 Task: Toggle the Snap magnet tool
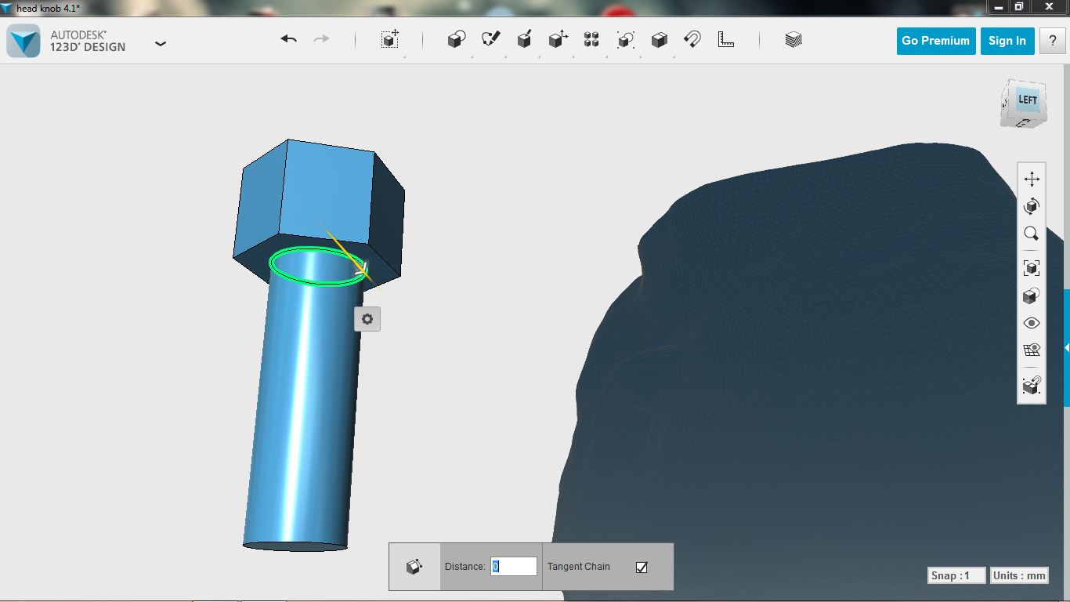pos(692,39)
